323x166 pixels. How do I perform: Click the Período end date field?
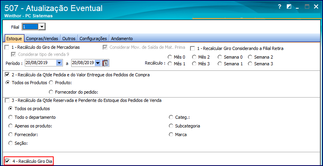(83, 63)
